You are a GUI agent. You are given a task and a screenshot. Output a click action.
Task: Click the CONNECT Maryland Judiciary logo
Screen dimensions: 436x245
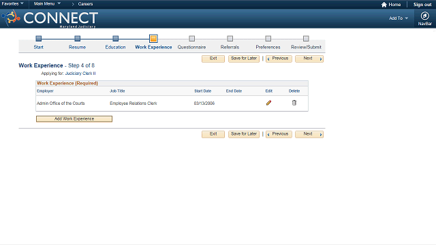click(50, 18)
